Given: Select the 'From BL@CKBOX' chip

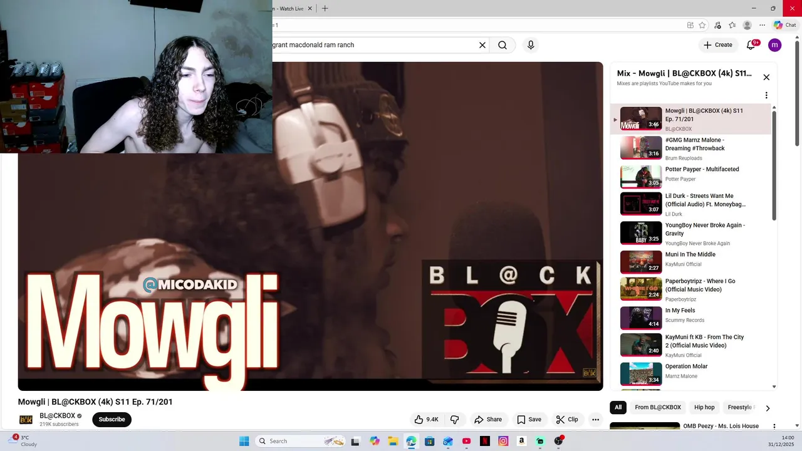Looking at the screenshot, I should click(658, 407).
